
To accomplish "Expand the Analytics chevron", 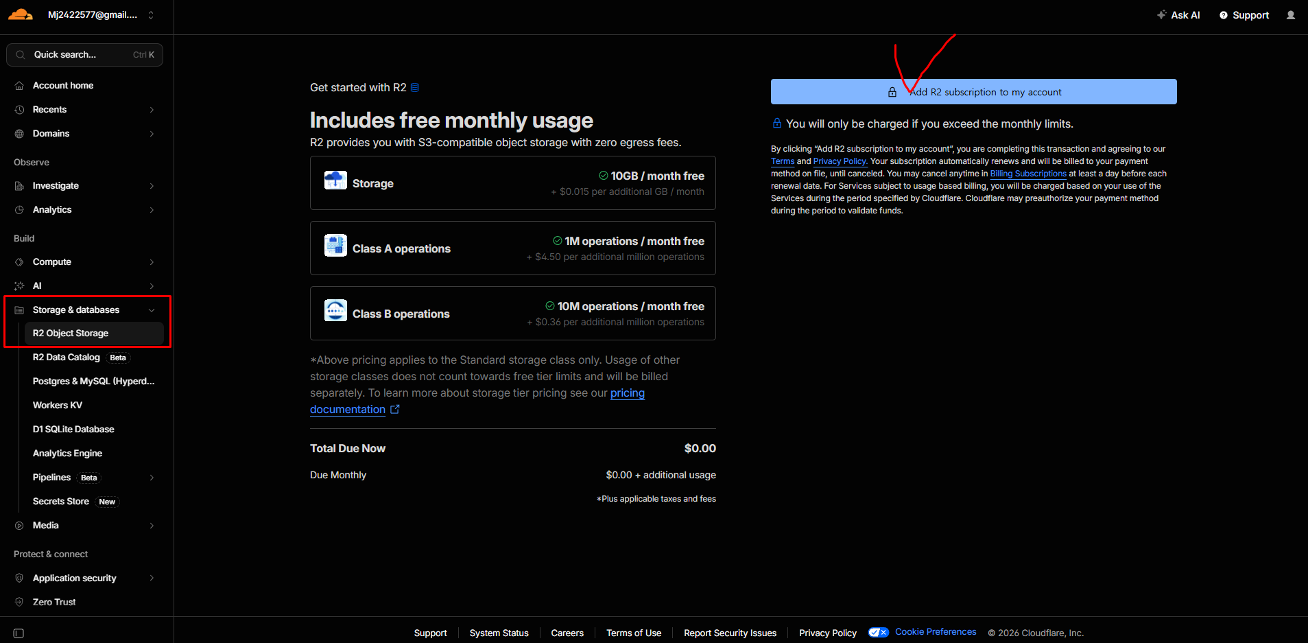I will (x=152, y=210).
